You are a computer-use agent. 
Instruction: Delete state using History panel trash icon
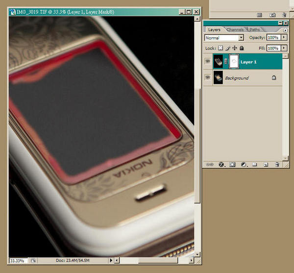(x=284, y=15)
